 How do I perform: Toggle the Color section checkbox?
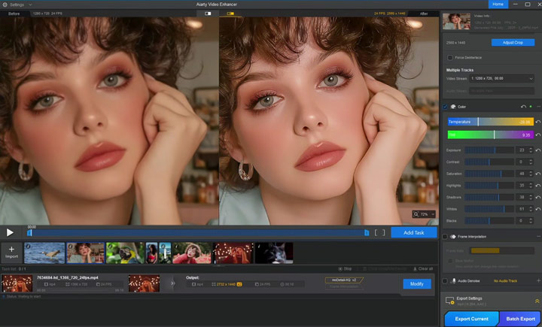(445, 107)
